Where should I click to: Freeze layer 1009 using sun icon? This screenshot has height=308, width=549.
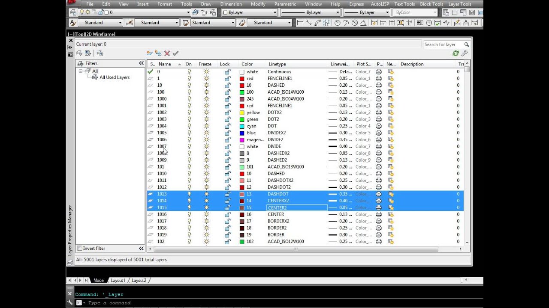[x=206, y=160]
